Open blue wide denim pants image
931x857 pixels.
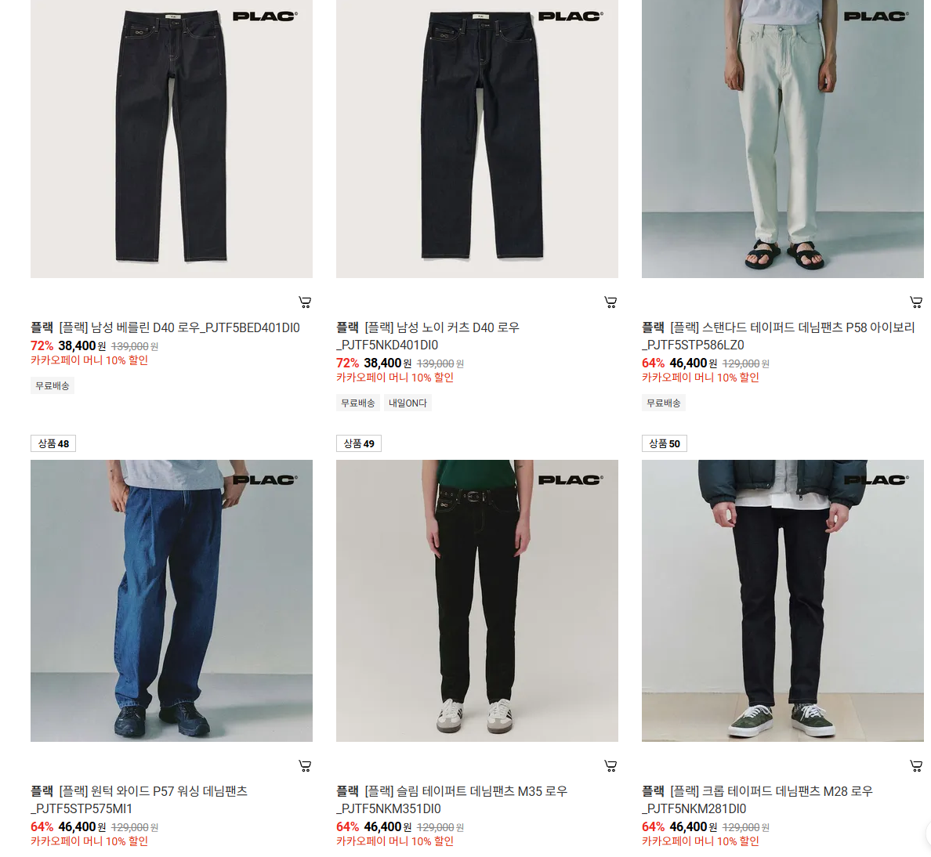coord(172,601)
